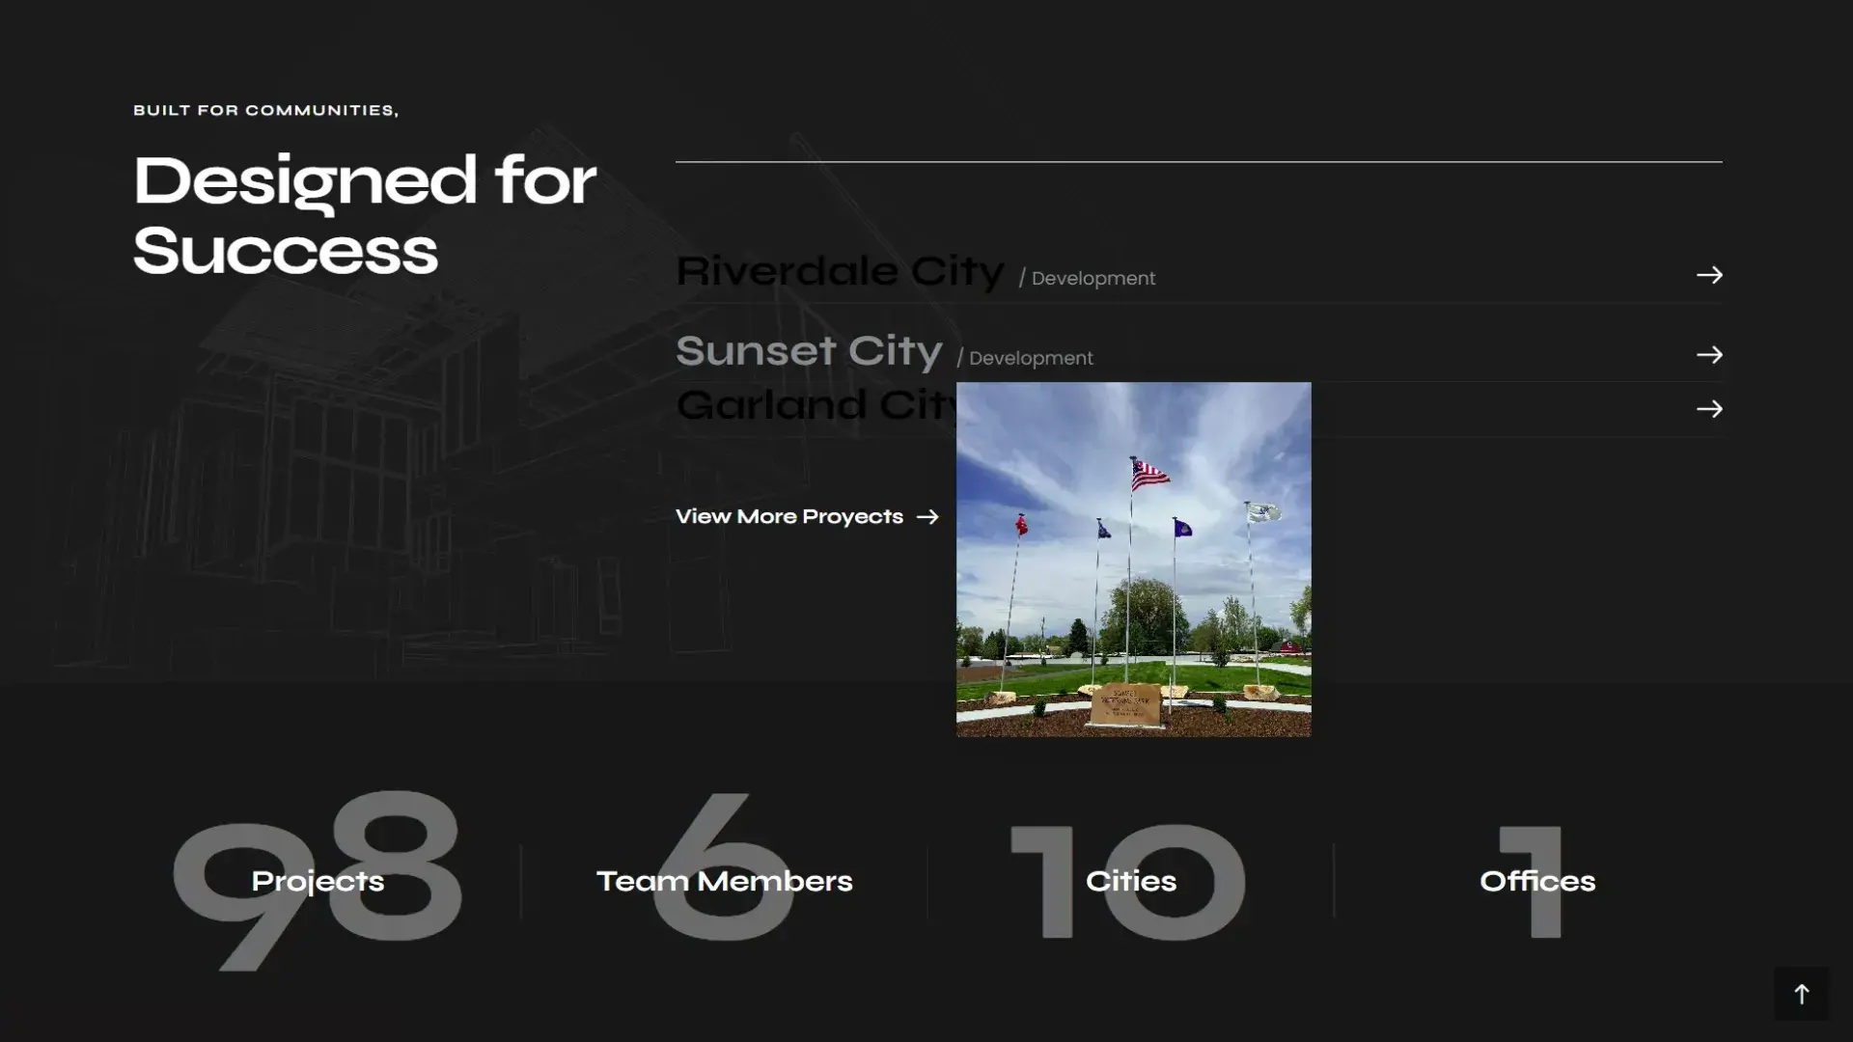Click the Cities counter label
1853x1042 pixels.
pyautogui.click(x=1130, y=882)
